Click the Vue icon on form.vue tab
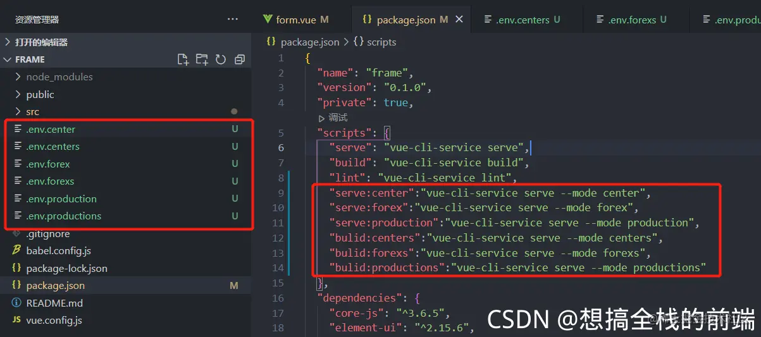 coord(268,20)
